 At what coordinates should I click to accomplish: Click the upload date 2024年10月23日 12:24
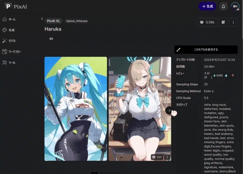(219, 60)
